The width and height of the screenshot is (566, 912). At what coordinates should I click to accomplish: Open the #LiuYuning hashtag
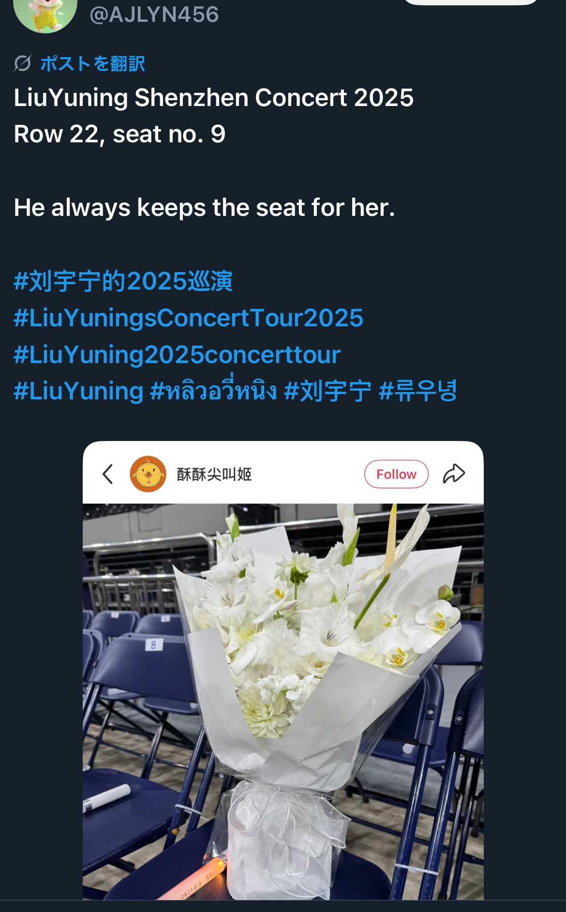[x=78, y=391]
